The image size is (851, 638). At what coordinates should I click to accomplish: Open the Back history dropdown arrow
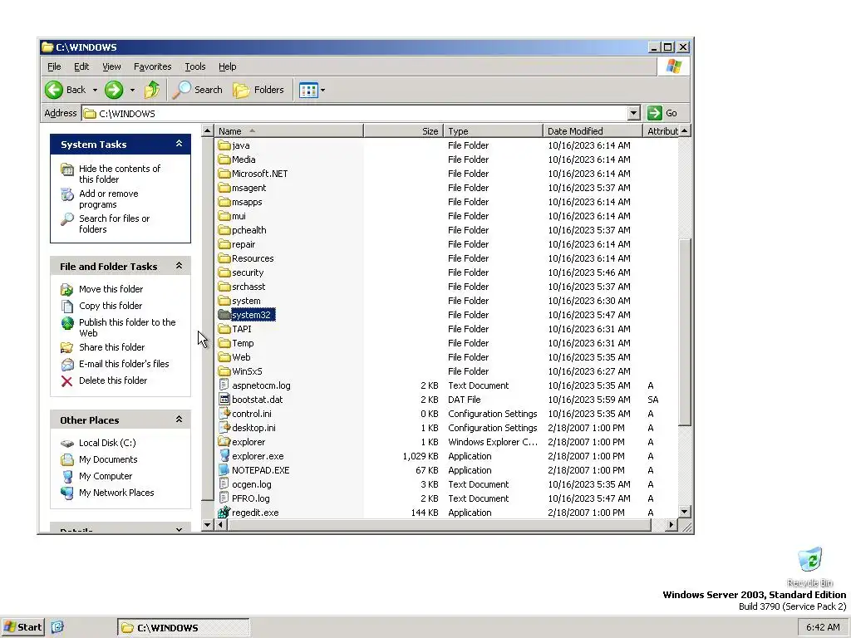95,90
